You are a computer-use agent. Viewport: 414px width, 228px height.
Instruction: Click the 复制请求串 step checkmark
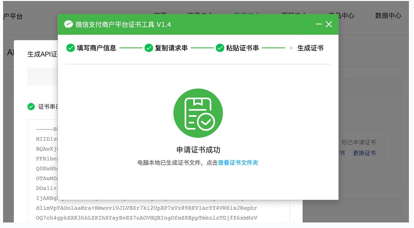[149, 48]
